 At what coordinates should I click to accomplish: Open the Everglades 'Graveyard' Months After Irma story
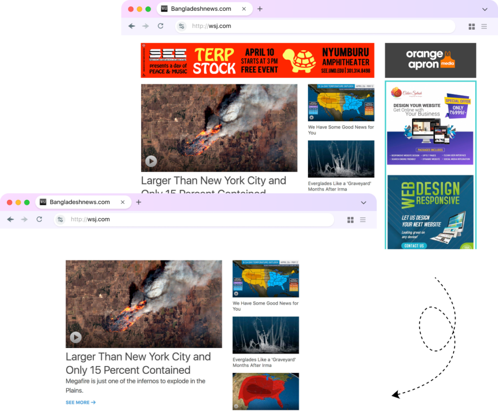point(266,334)
